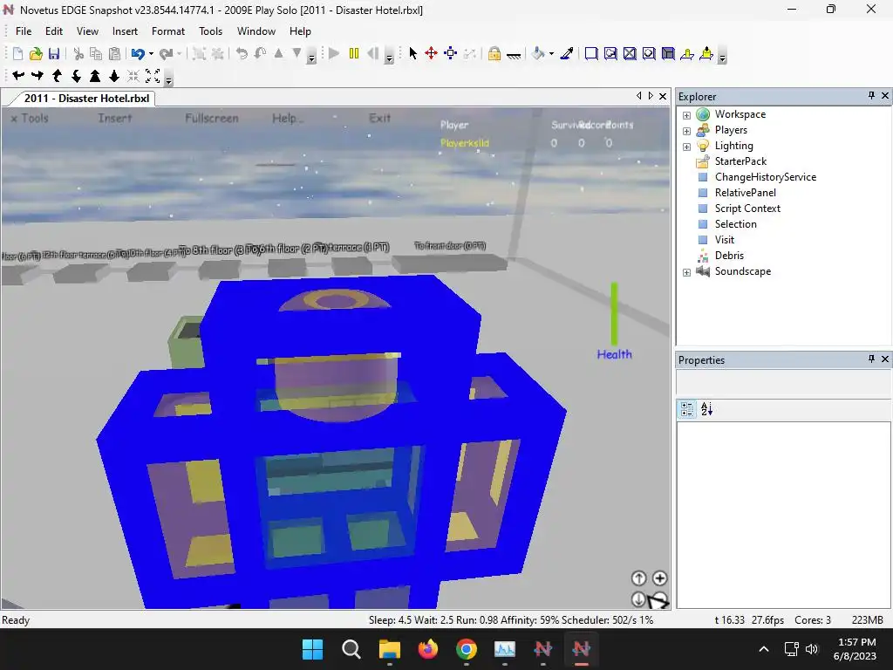
Task: Undo the last action with blue arrow
Action: point(138,53)
